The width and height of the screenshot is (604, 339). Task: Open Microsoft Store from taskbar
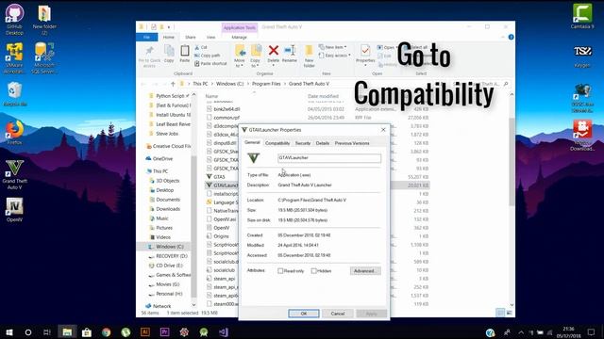(87, 332)
